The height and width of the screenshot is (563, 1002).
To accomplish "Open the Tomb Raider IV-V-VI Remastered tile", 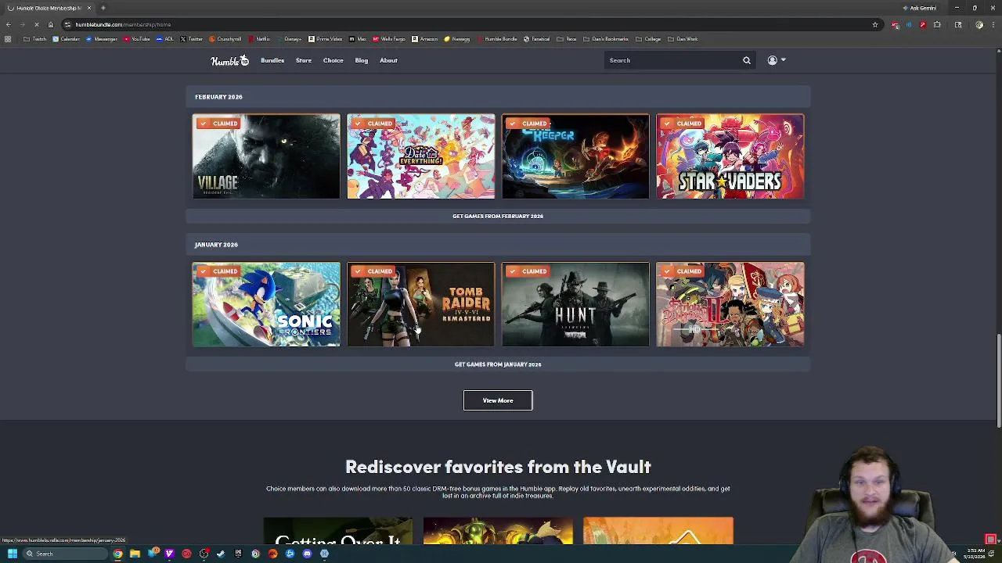I will coord(421,304).
